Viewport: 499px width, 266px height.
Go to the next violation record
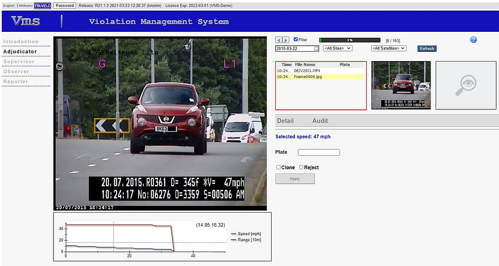tap(286, 40)
